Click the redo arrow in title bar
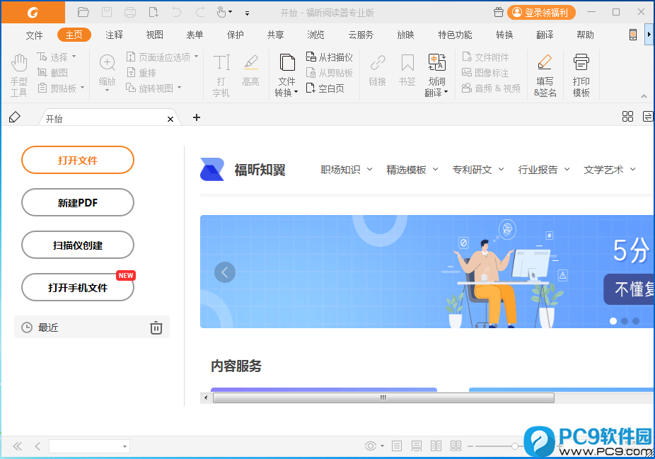This screenshot has width=655, height=459. click(x=200, y=12)
